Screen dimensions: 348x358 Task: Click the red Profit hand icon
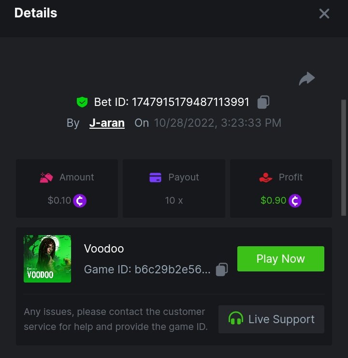coord(266,178)
